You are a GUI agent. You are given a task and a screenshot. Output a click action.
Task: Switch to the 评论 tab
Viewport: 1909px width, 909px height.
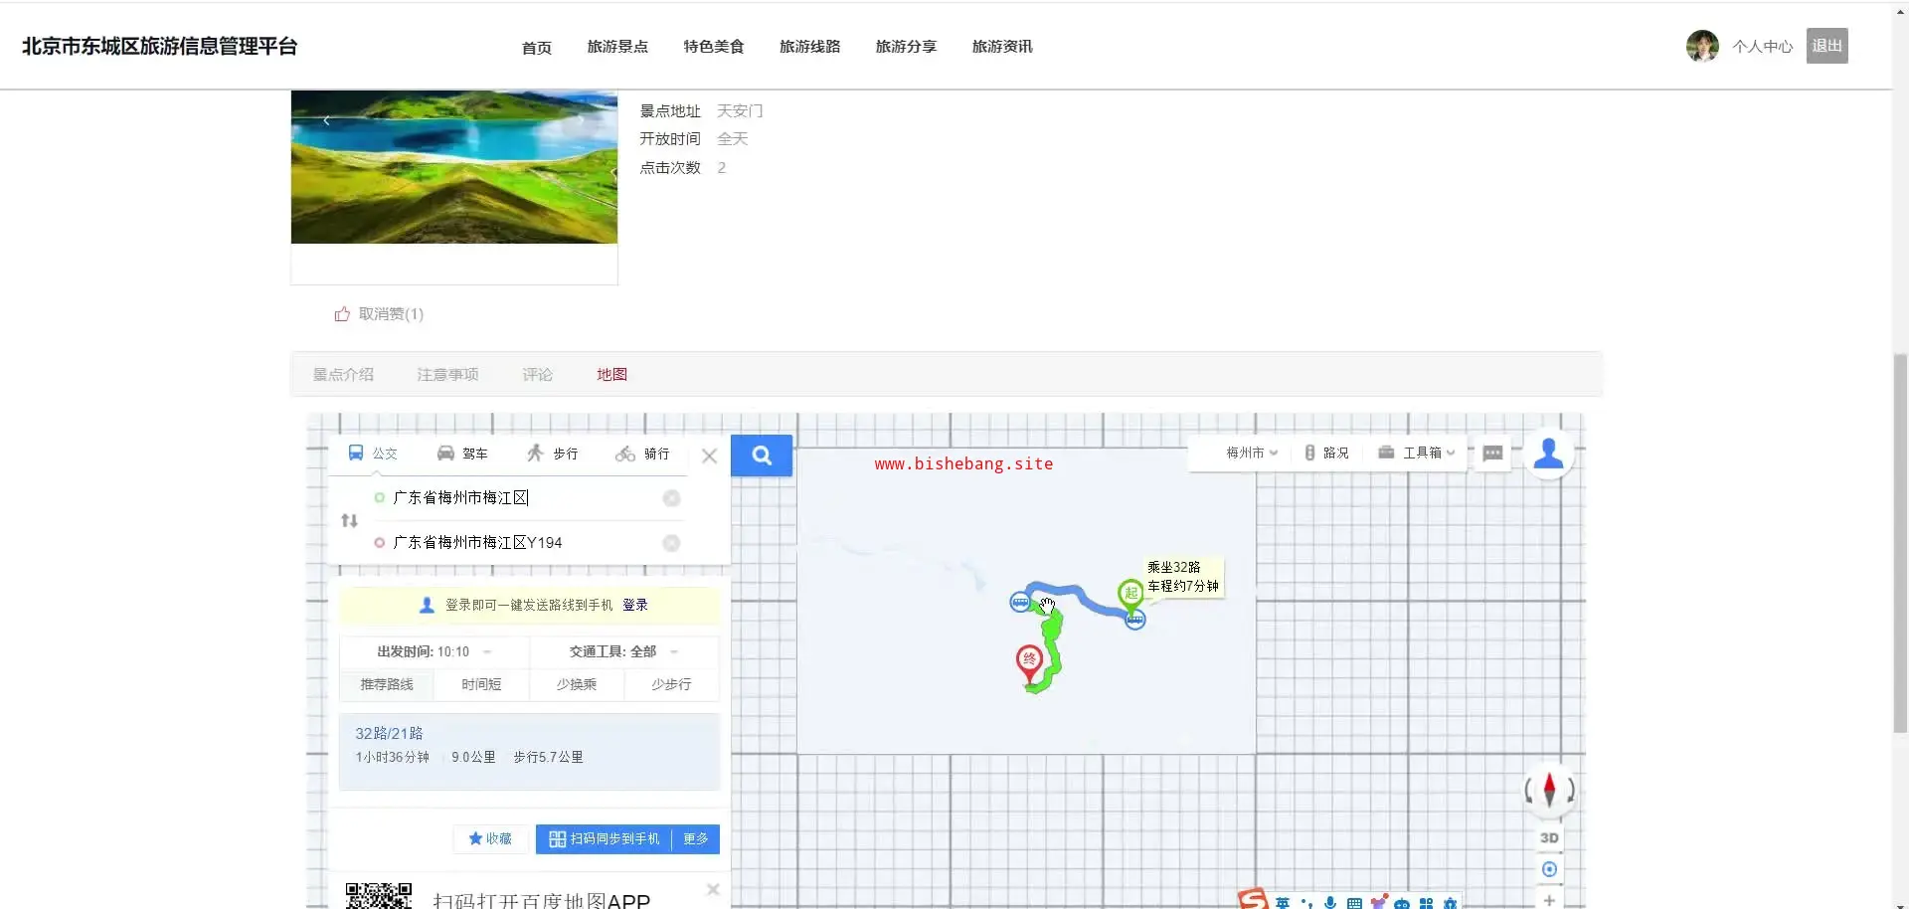537,375
